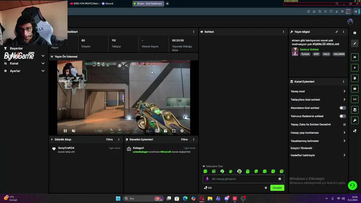Open a new browser tab

(x=167, y=4)
